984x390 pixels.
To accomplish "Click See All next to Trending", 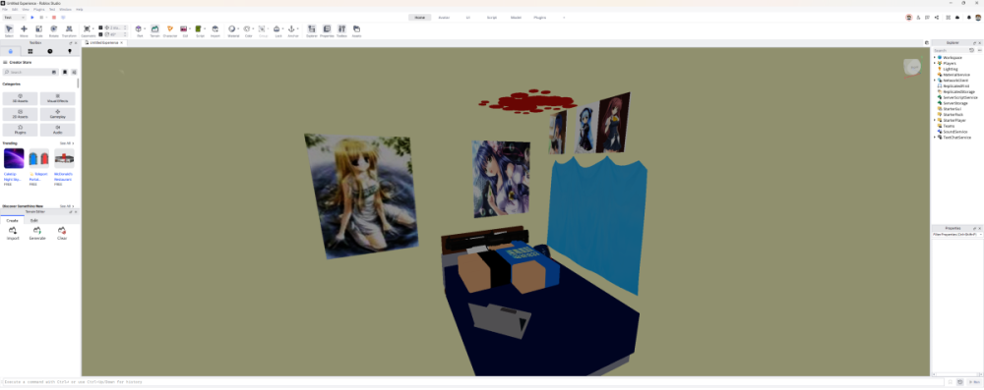I will (67, 143).
